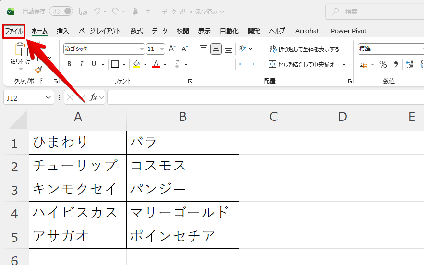Viewport: 424px width, 265px height.
Task: Open the 開発 tab
Action: [254, 31]
